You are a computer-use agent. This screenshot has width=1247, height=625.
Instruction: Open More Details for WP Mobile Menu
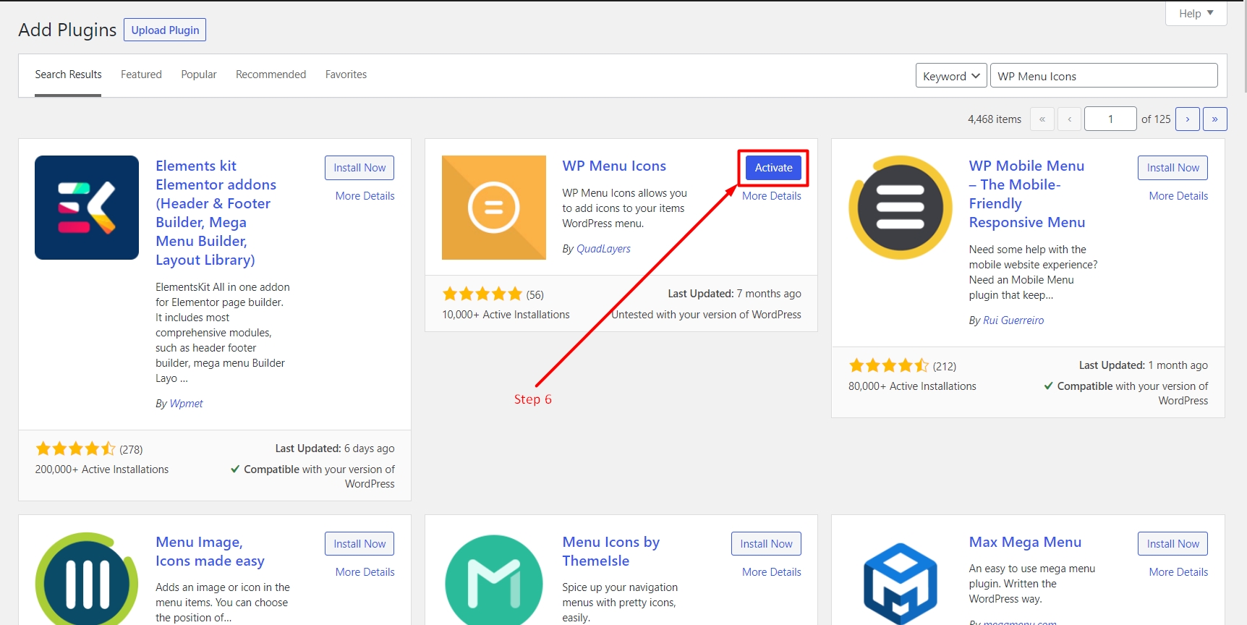1178,196
